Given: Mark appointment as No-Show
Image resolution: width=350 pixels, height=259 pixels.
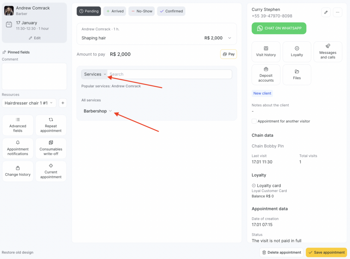Looking at the screenshot, I should (141, 11).
